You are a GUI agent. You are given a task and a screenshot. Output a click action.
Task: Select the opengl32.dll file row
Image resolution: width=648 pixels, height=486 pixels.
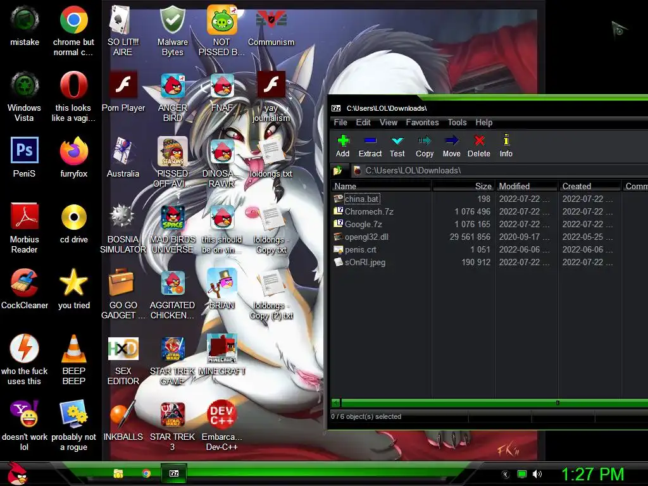click(489, 237)
